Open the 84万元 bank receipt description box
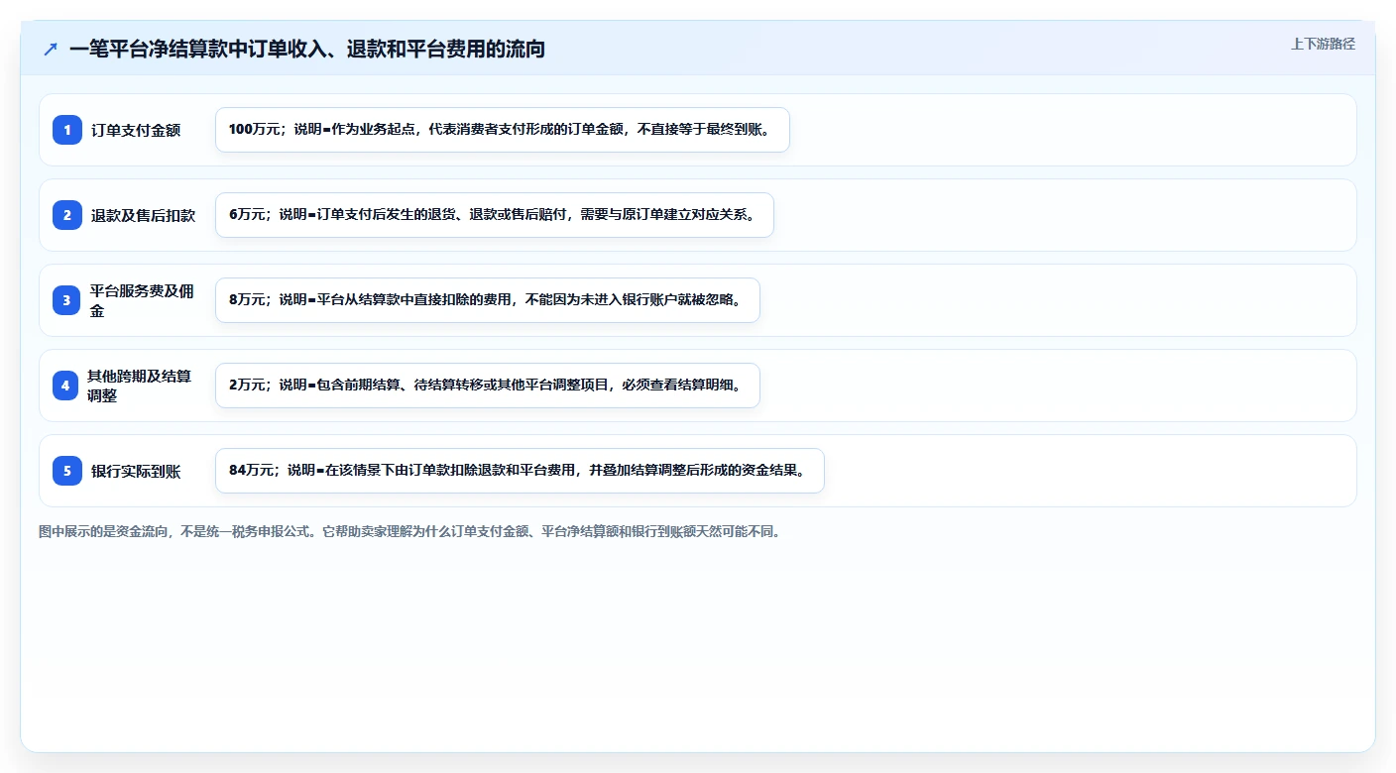The image size is (1396, 773). point(520,471)
